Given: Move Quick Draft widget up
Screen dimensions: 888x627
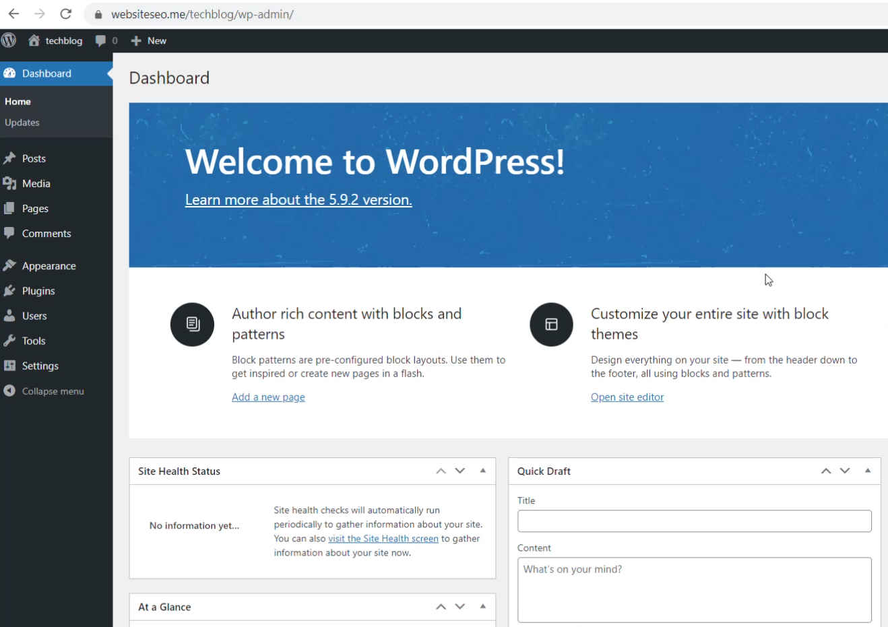Looking at the screenshot, I should point(826,471).
